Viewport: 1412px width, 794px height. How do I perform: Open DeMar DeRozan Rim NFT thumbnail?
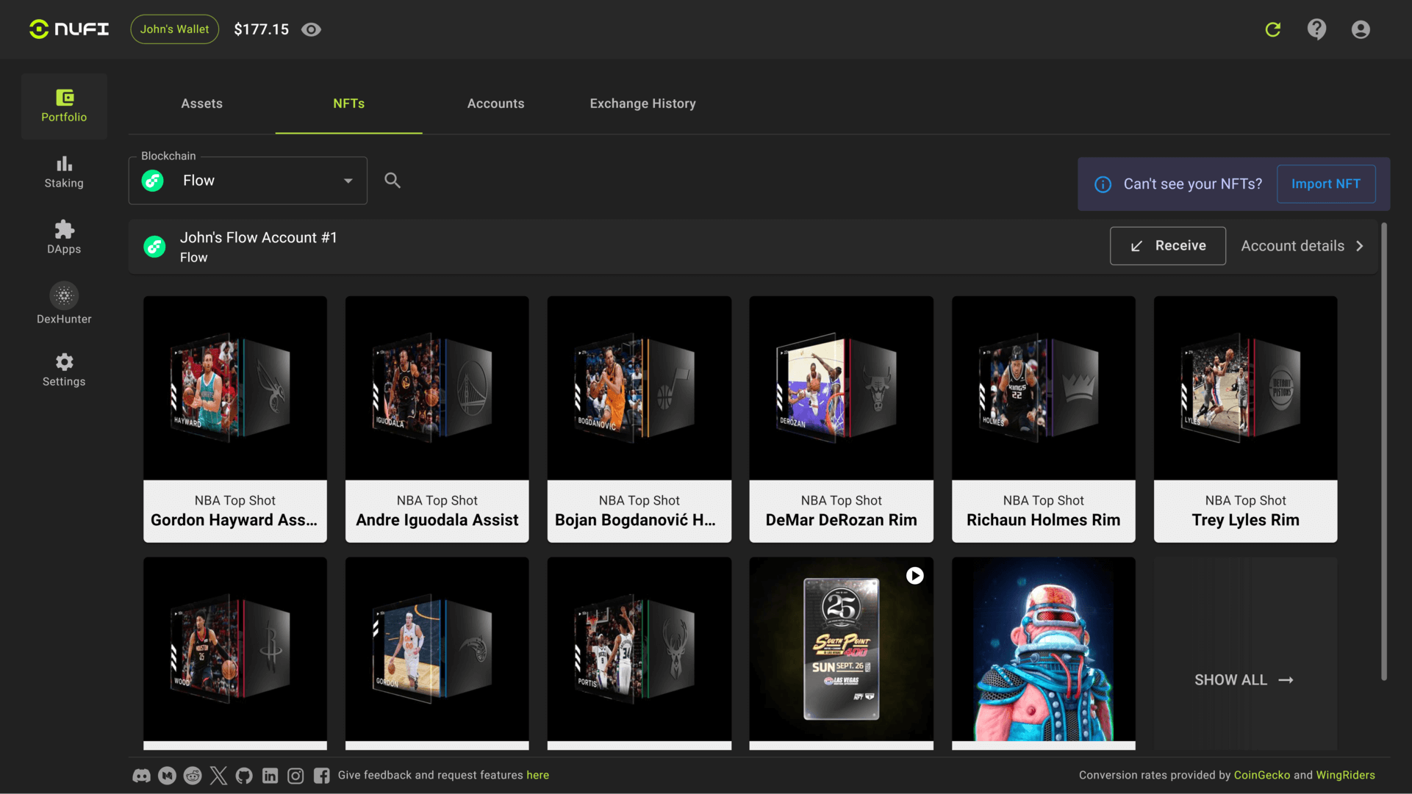tap(842, 388)
